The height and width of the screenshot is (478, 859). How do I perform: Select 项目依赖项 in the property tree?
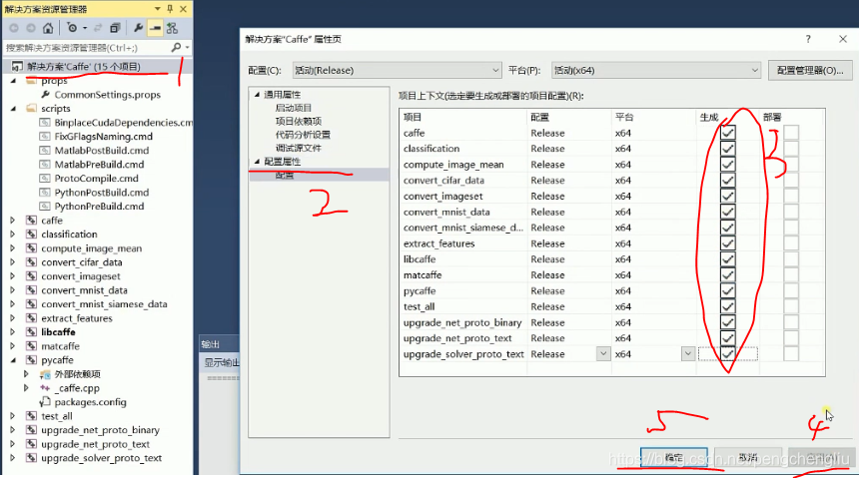pyautogui.click(x=298, y=121)
